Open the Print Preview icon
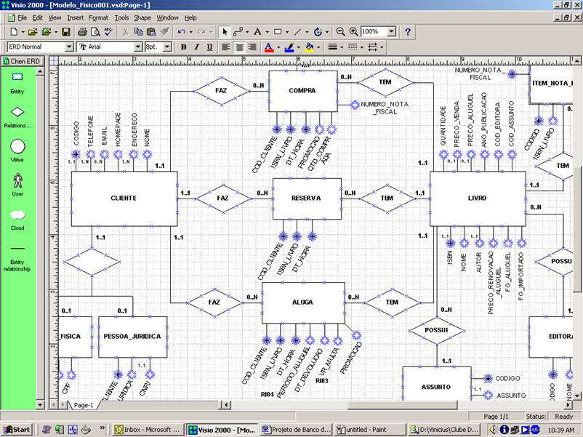Viewport: 583px width, 437px height. 95,32
